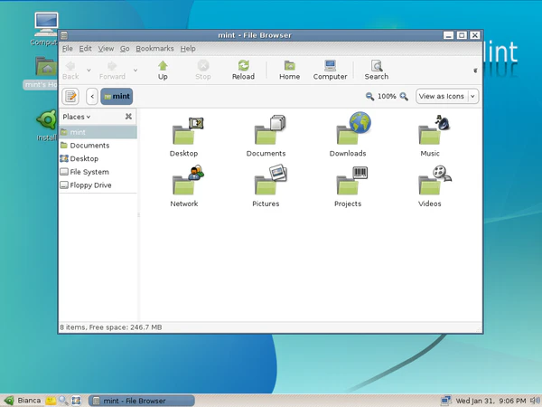Click the Search toolbar icon
The image size is (542, 407).
point(377,66)
